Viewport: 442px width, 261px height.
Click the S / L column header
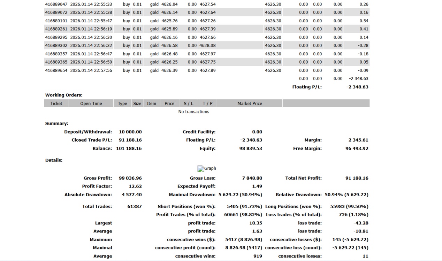click(x=189, y=103)
